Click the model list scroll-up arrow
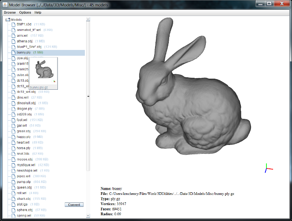292x221 pixels. click(x=88, y=19)
